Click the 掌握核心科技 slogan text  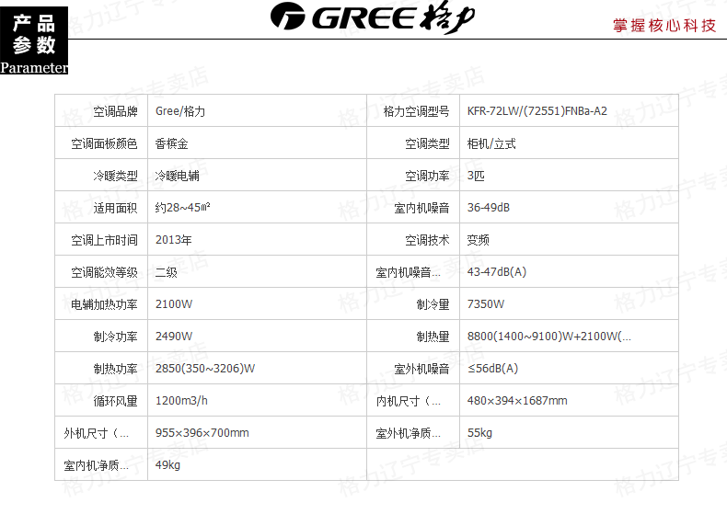664,26
